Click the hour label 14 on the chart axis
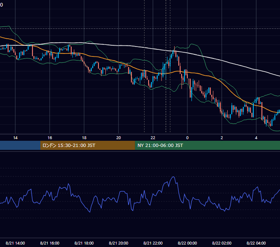280x247 pixels. pos(15,138)
